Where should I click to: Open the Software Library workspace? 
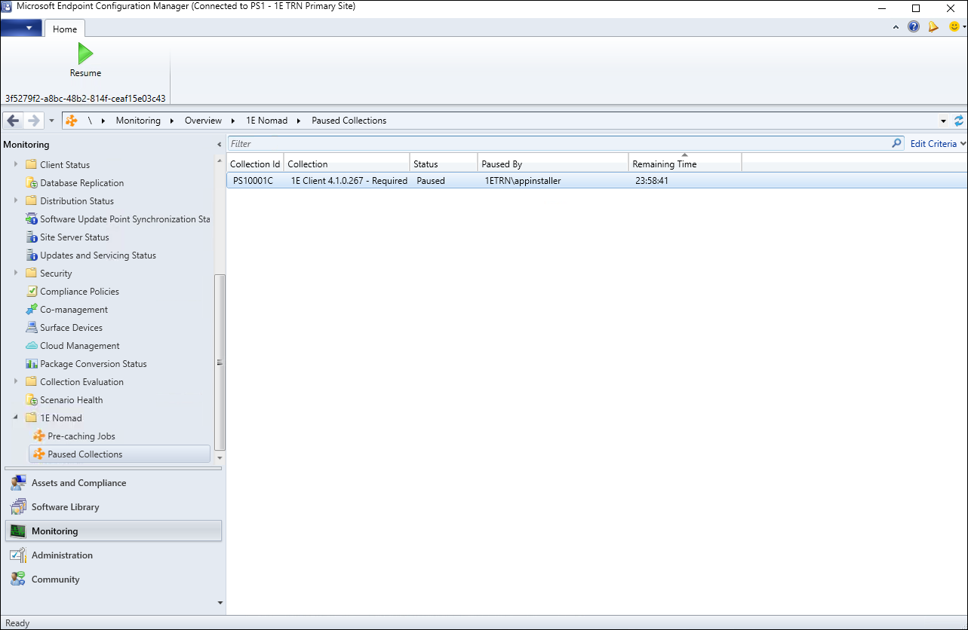coord(65,507)
